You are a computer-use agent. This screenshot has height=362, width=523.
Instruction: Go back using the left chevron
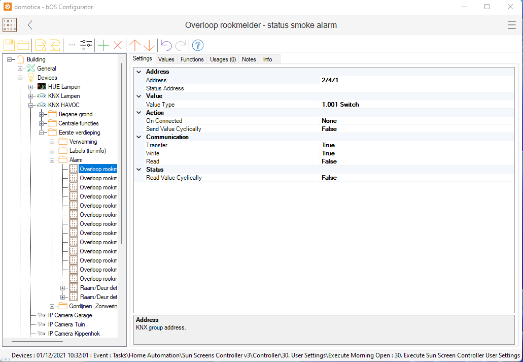click(x=30, y=25)
